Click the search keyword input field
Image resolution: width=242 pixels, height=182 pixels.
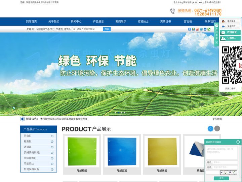tap(89, 29)
